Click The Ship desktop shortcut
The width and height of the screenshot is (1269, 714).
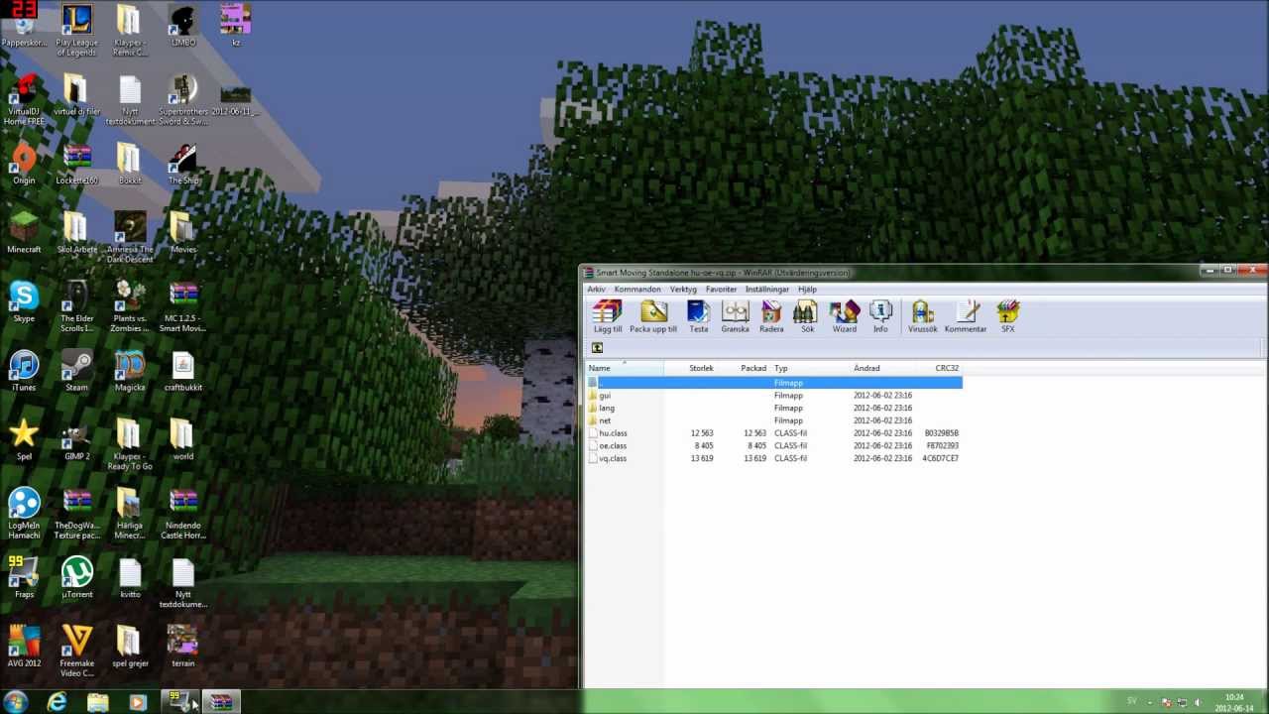click(x=183, y=164)
